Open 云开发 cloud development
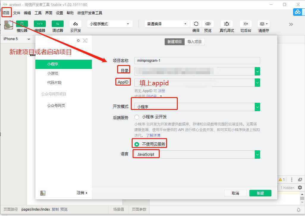This screenshot has width=305, height=216. [76, 24]
